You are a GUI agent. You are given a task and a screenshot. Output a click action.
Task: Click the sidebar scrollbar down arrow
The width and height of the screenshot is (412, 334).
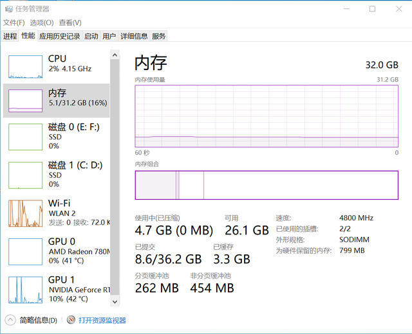115,301
